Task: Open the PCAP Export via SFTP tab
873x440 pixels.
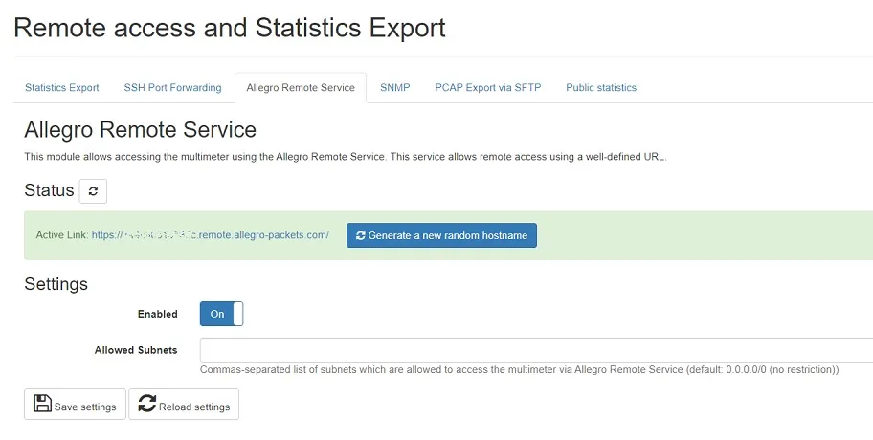Action: tap(487, 87)
